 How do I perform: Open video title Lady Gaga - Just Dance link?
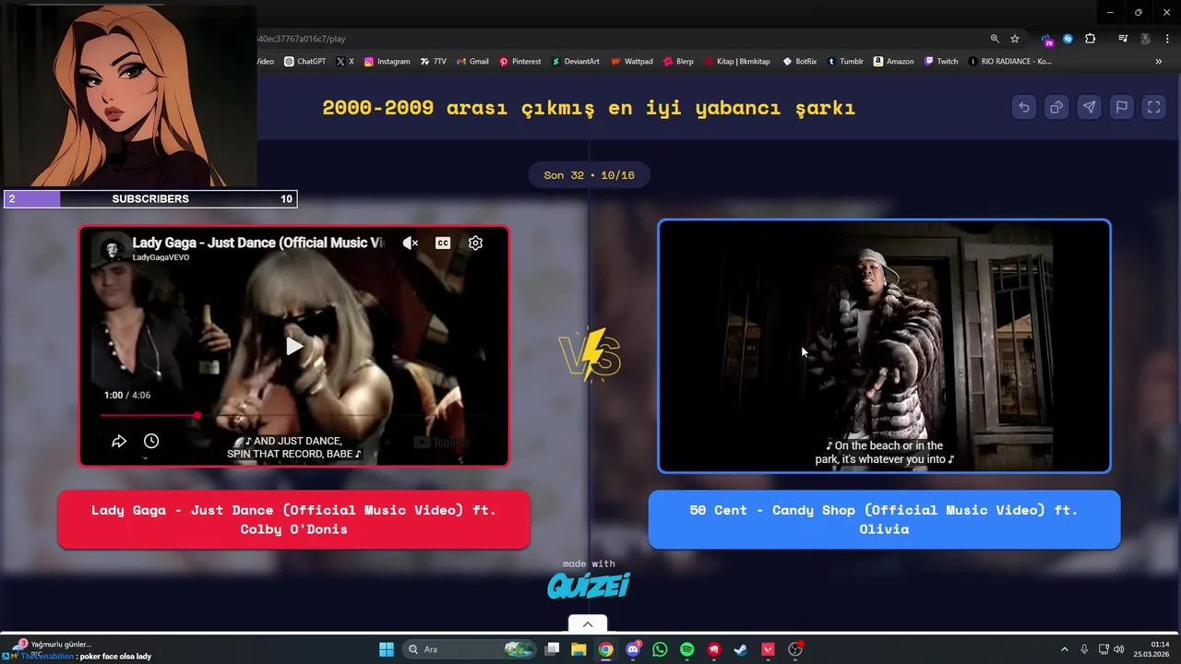[258, 243]
